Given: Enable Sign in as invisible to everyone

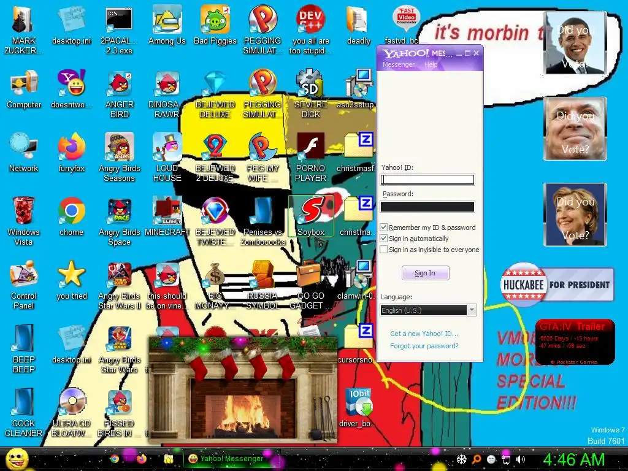Looking at the screenshot, I should click(x=384, y=250).
